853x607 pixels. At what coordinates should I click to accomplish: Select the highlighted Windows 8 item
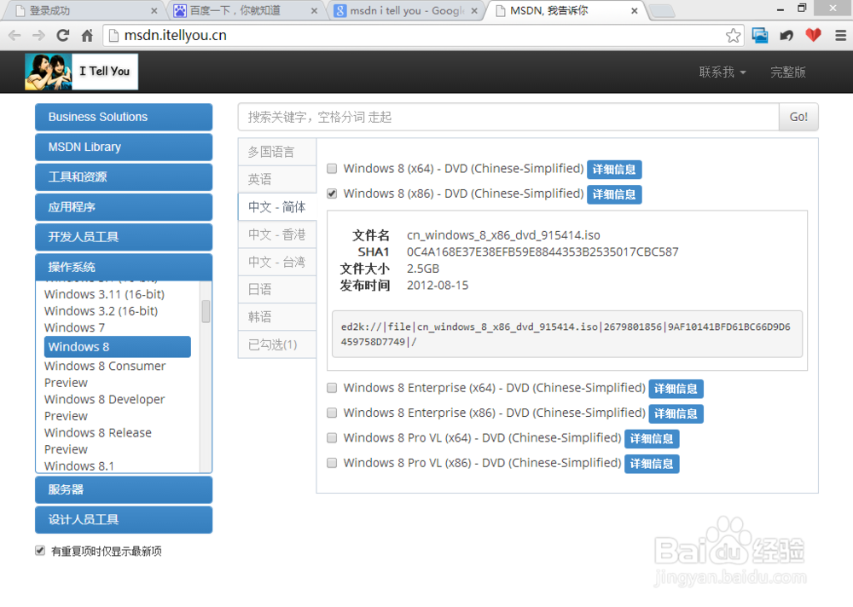pos(118,347)
